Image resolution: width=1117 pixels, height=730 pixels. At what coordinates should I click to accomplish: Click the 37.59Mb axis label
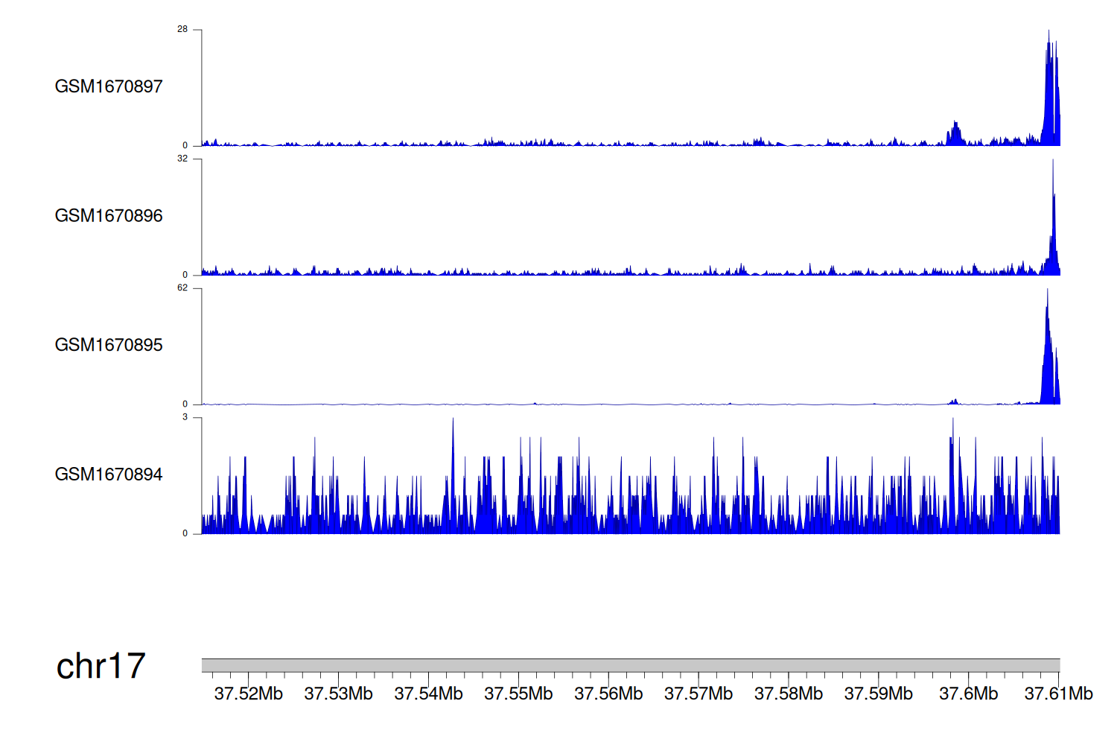(879, 694)
